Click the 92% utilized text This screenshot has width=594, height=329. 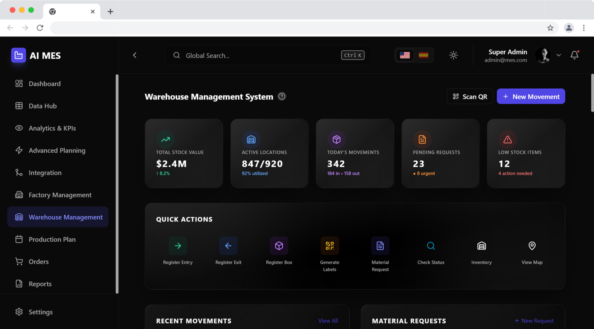pos(255,174)
